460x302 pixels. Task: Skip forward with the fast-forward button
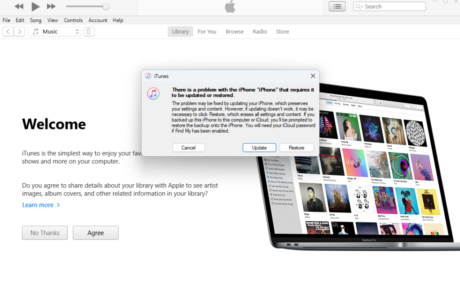click(51, 6)
